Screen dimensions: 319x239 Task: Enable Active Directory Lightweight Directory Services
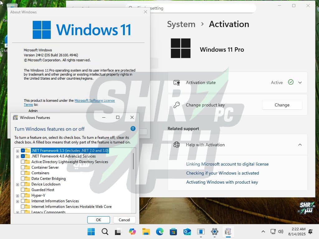[23, 162]
